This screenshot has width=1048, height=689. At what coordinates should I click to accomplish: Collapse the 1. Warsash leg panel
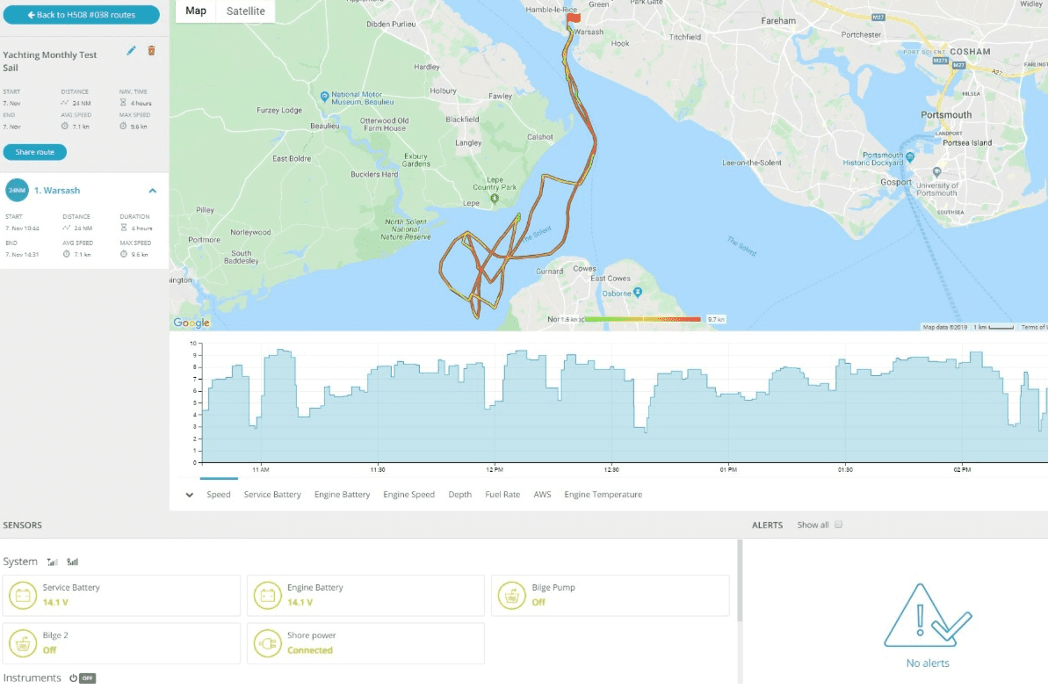coord(152,191)
